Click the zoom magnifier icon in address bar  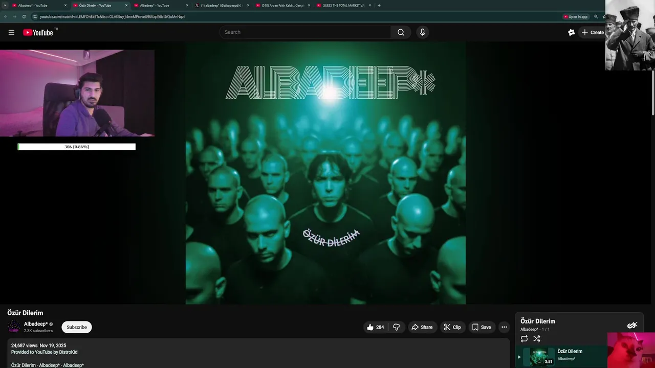point(596,17)
